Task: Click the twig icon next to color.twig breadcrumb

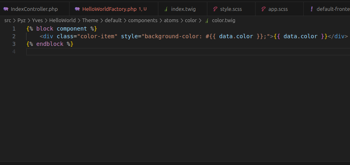Action: pos(207,21)
